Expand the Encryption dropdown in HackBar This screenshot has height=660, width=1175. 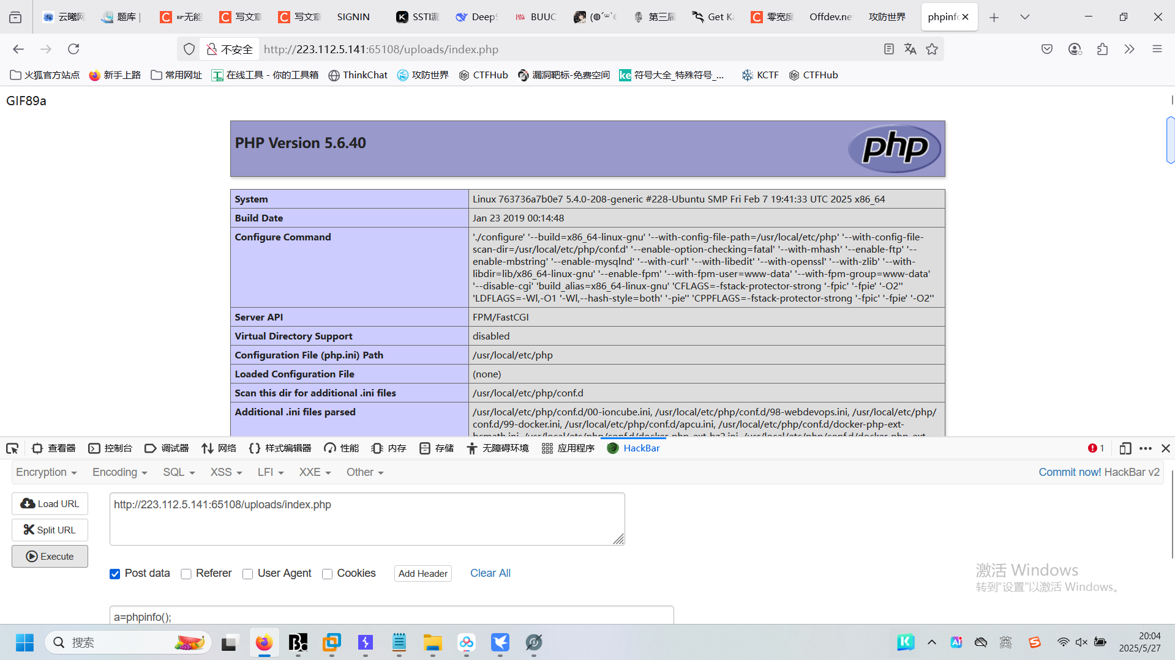coord(47,472)
